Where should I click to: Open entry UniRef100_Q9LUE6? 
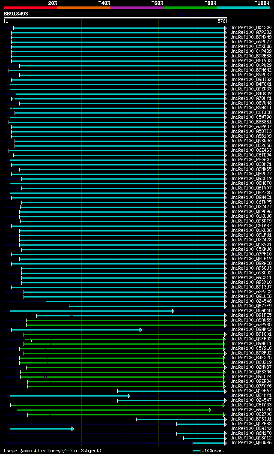coord(251,297)
